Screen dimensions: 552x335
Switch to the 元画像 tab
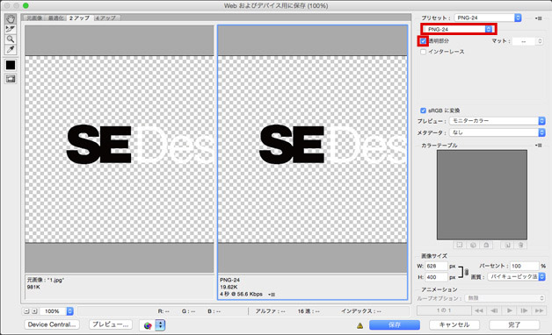point(34,18)
